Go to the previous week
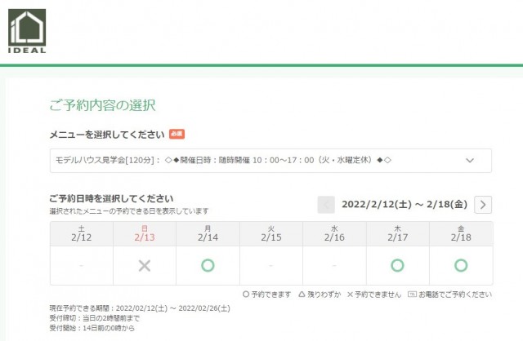This screenshot has height=341, width=523. [x=326, y=205]
